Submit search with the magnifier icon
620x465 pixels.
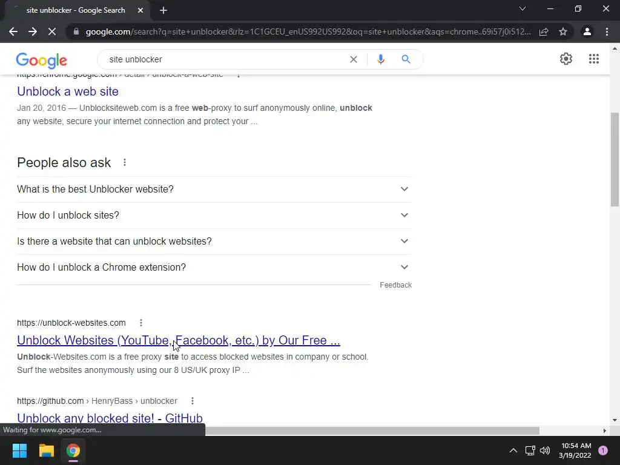pos(406,59)
